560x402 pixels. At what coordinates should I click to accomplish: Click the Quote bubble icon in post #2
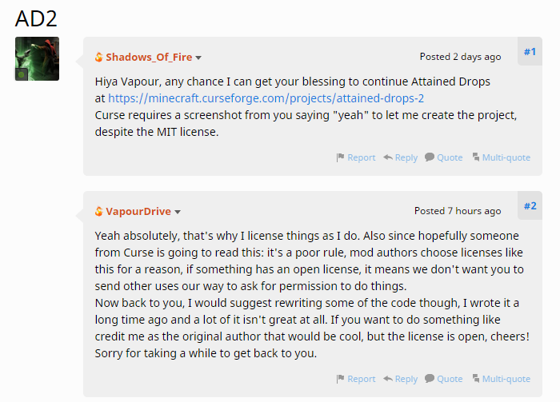(x=430, y=379)
